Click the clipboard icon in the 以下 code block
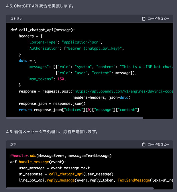The image size is (177, 192). coord(143,144)
